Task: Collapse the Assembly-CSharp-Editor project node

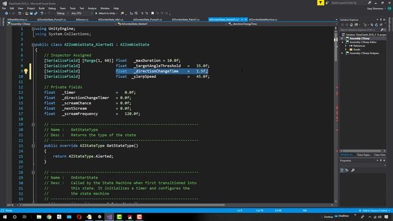Action: point(342,42)
